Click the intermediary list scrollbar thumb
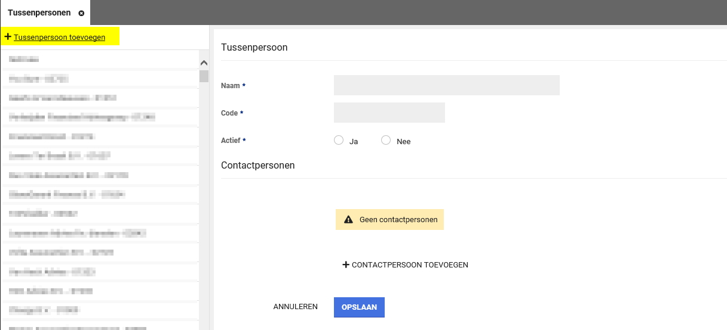The width and height of the screenshot is (727, 330). pos(204,76)
